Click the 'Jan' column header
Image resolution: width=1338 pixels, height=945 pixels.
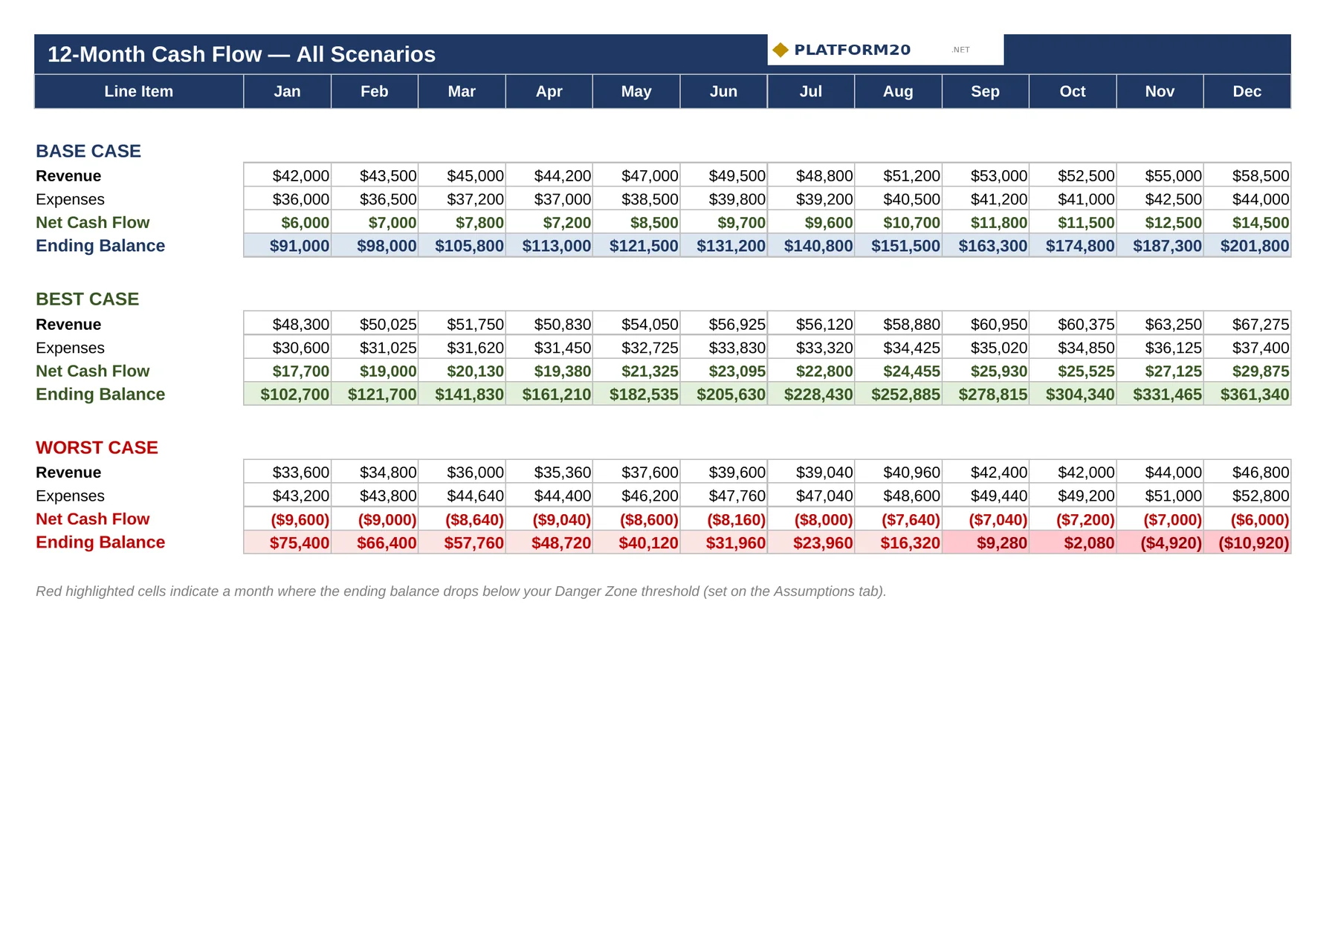click(x=288, y=91)
